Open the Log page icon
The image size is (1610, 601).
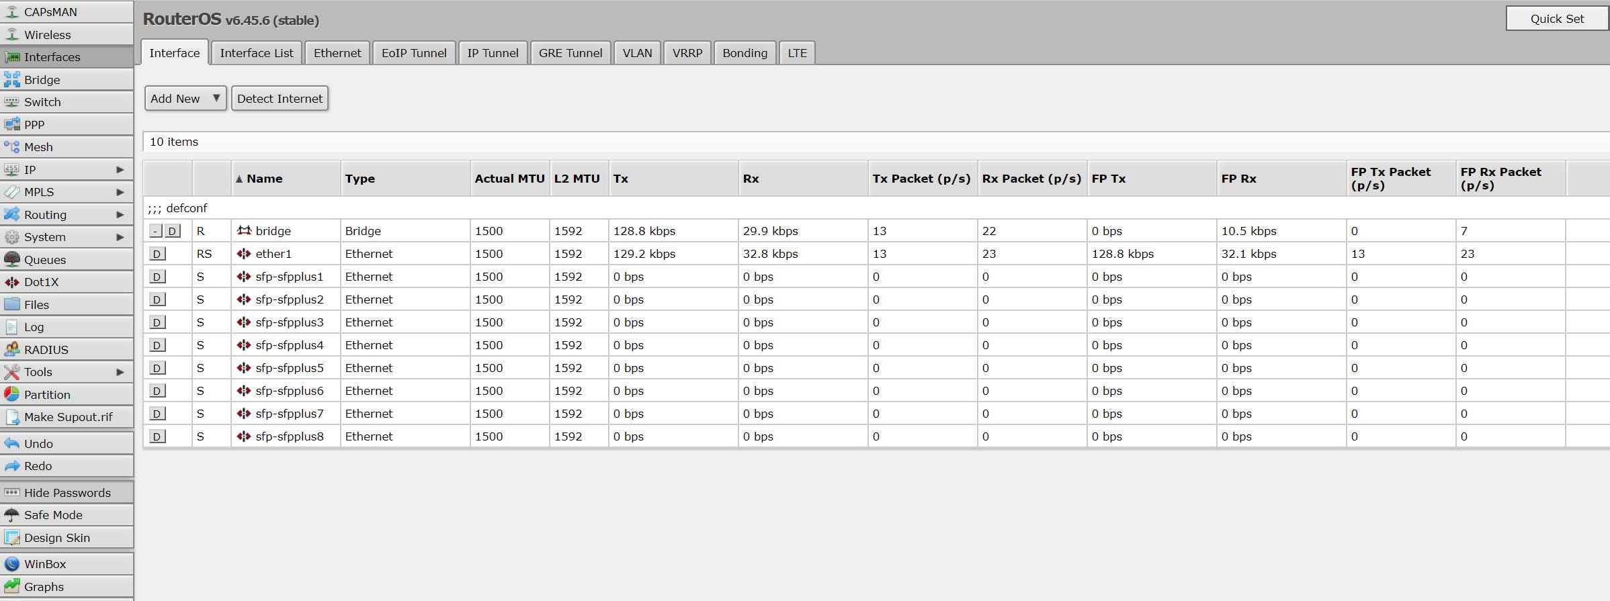point(11,327)
